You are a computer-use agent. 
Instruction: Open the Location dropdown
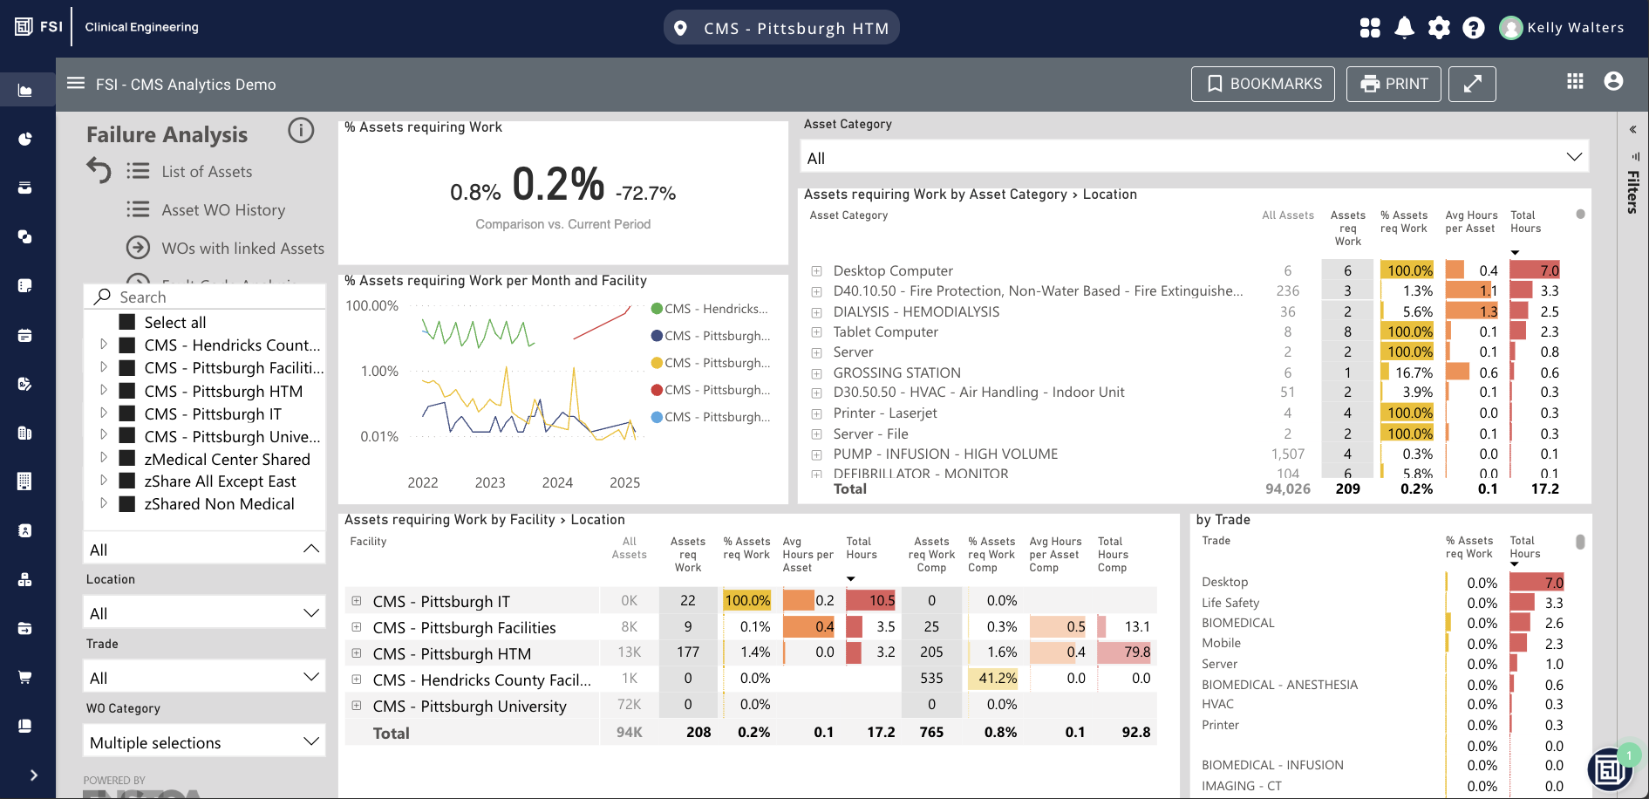[204, 613]
